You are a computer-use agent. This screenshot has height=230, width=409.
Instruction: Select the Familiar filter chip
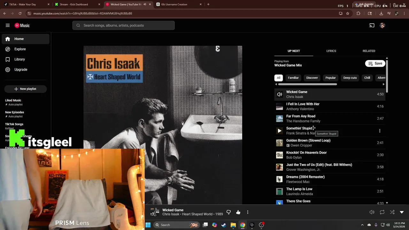(293, 78)
